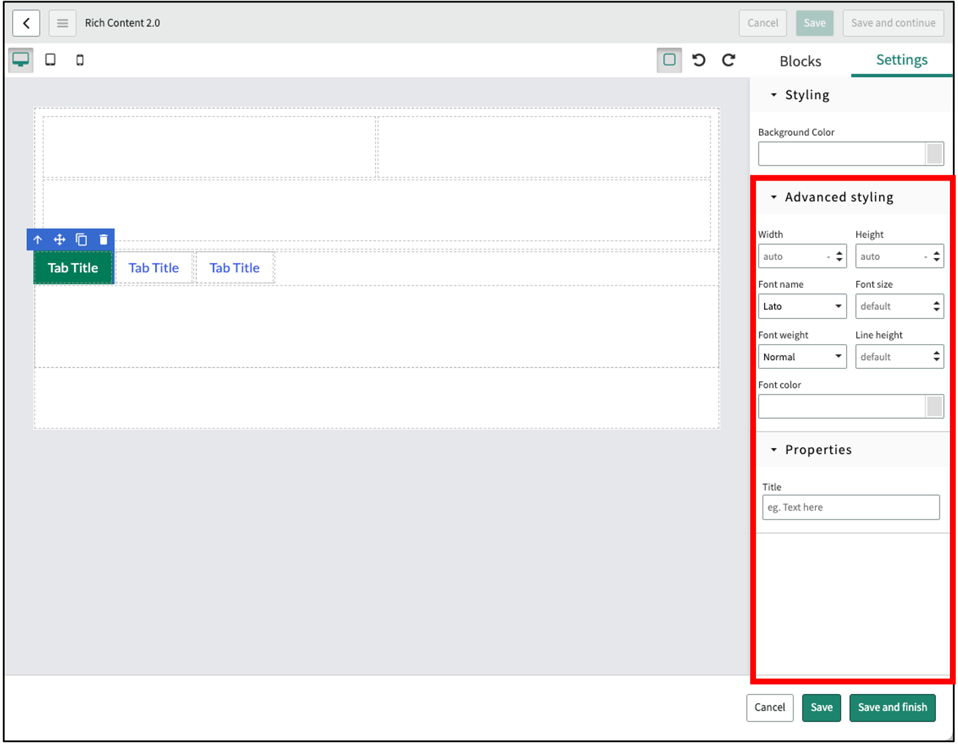
Task: Select the top-left empty column block
Action: 209,147
